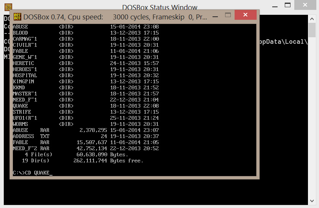Click the 60,638,090 Bytes total
The width and height of the screenshot is (319, 208).
point(102,155)
